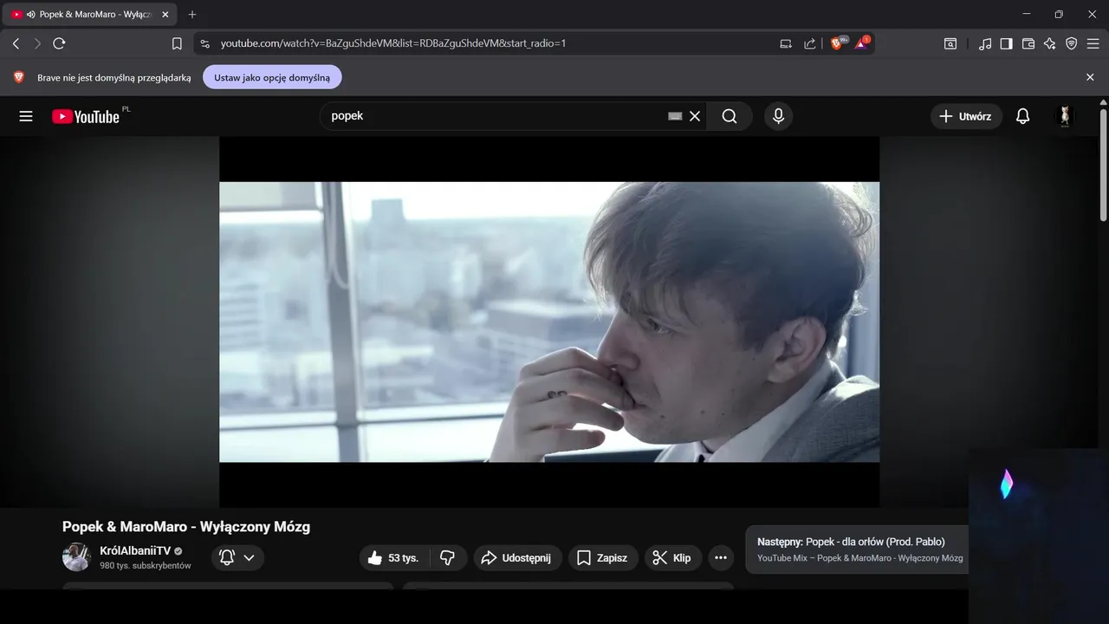The height and width of the screenshot is (624, 1109).
Task: Open the Brave main menu hamburger
Action: tap(1093, 43)
